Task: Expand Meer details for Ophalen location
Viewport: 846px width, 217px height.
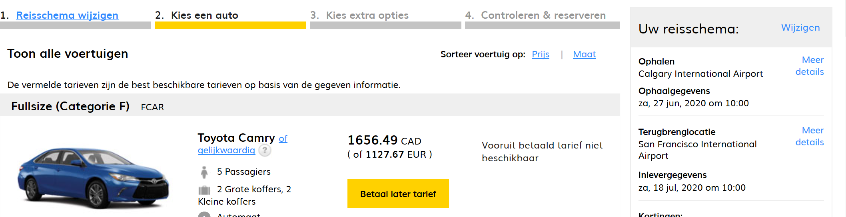Action: 810,66
